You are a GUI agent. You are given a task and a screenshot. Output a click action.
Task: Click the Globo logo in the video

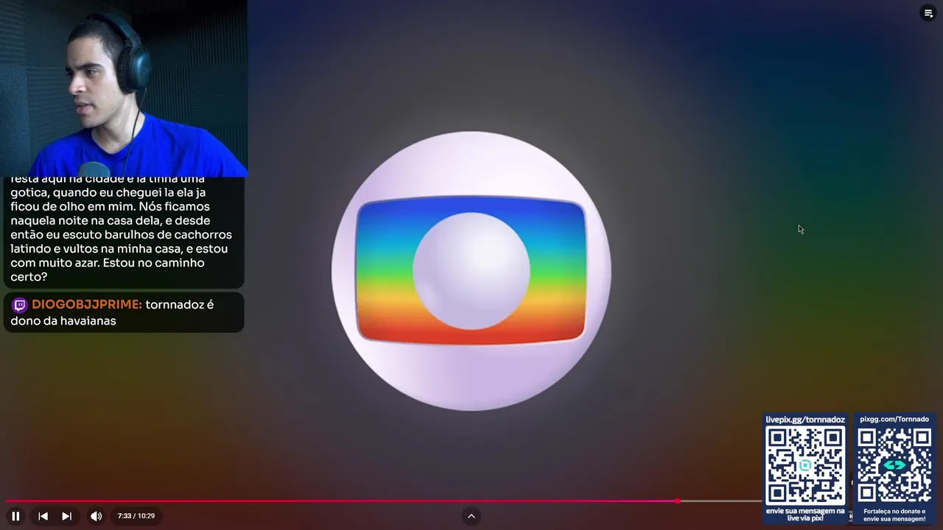pyautogui.click(x=471, y=271)
